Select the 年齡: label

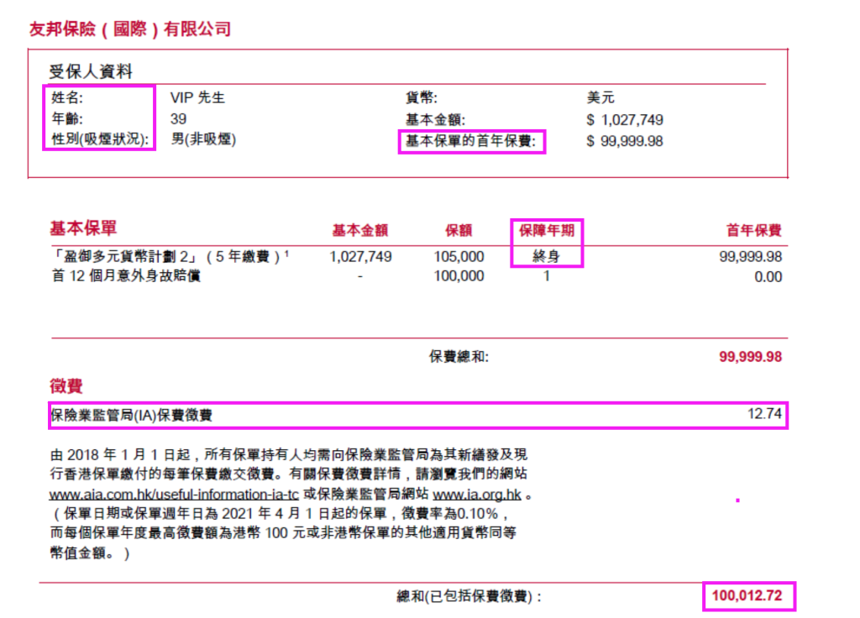point(67,118)
